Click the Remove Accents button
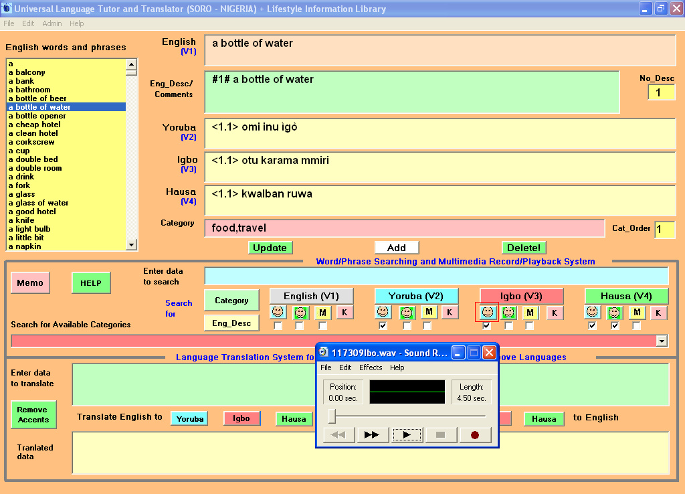Image resolution: width=685 pixels, height=494 pixels. click(33, 414)
